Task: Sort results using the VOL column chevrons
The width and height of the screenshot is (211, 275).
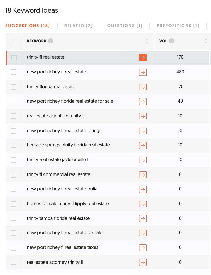Action: tap(206, 41)
